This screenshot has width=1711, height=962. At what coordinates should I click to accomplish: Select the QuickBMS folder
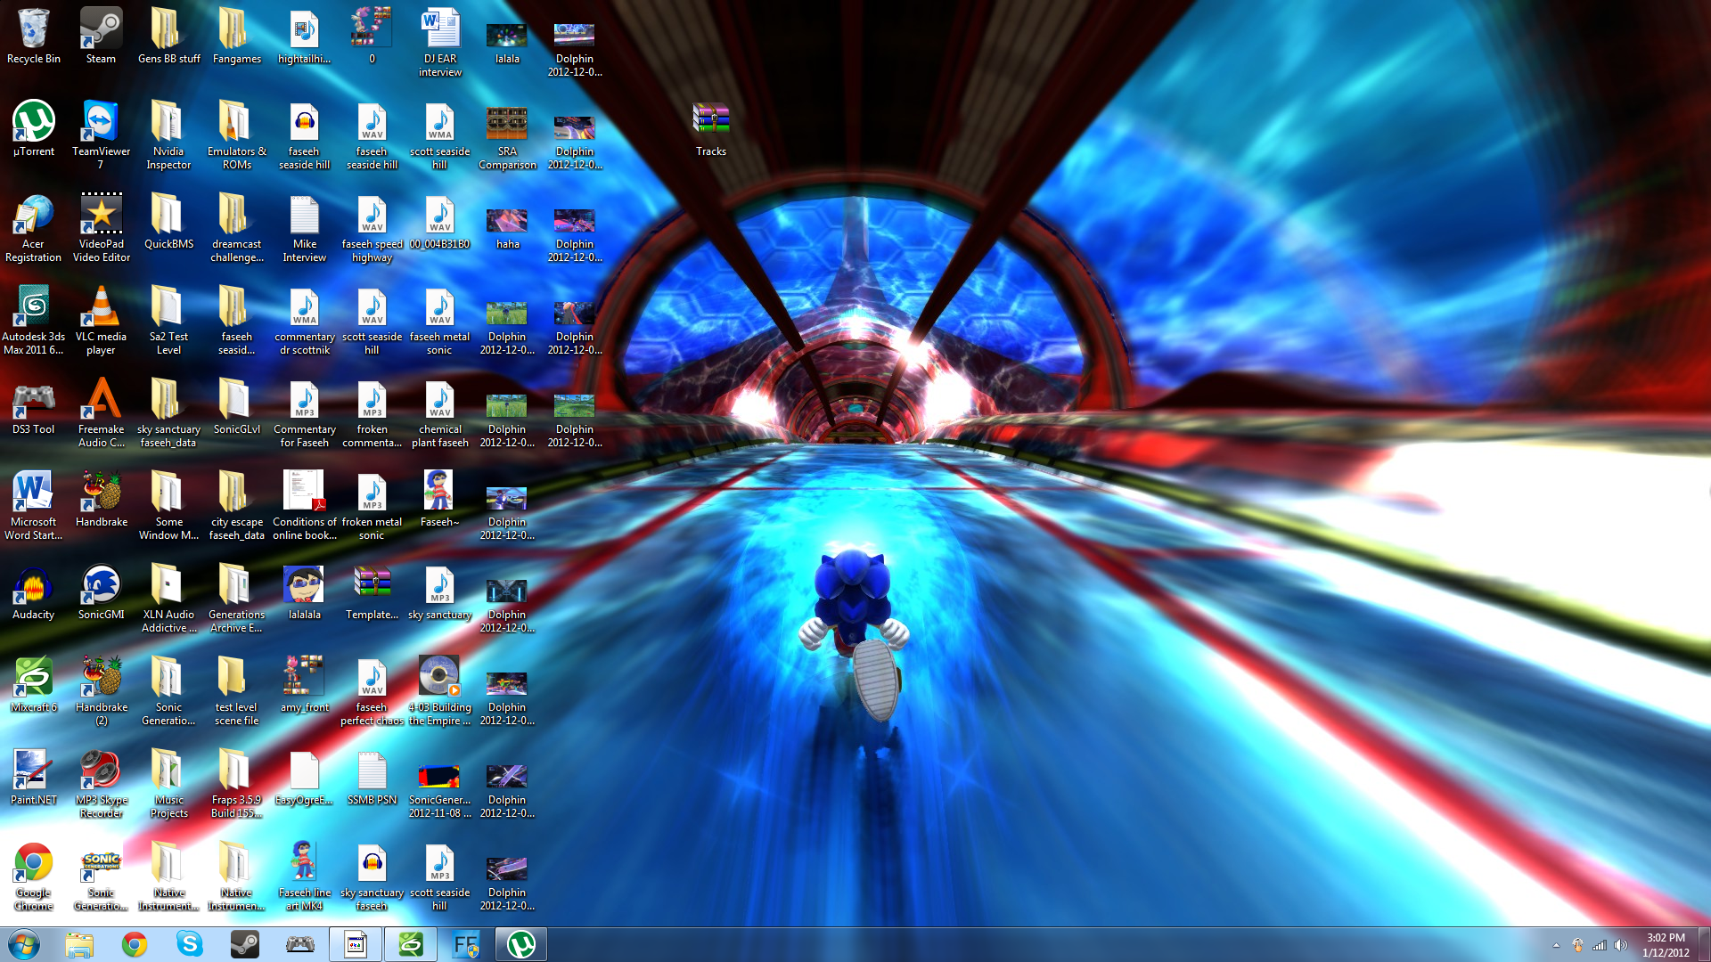[169, 222]
